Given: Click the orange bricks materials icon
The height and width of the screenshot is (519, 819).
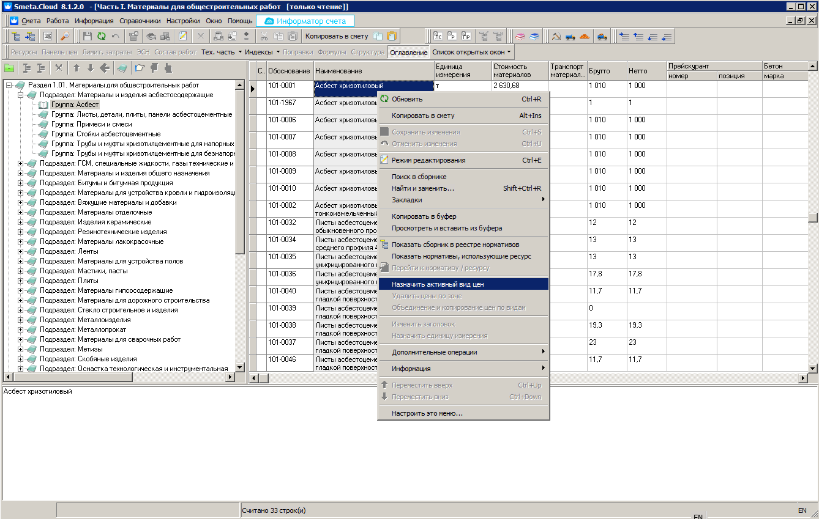Looking at the screenshot, I should point(585,37).
